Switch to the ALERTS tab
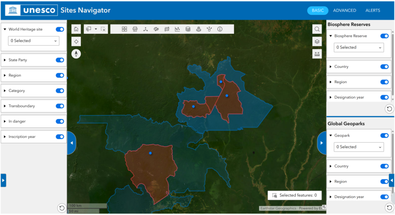 pos(373,11)
